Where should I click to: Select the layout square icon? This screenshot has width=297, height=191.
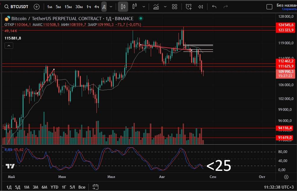tap(270, 7)
